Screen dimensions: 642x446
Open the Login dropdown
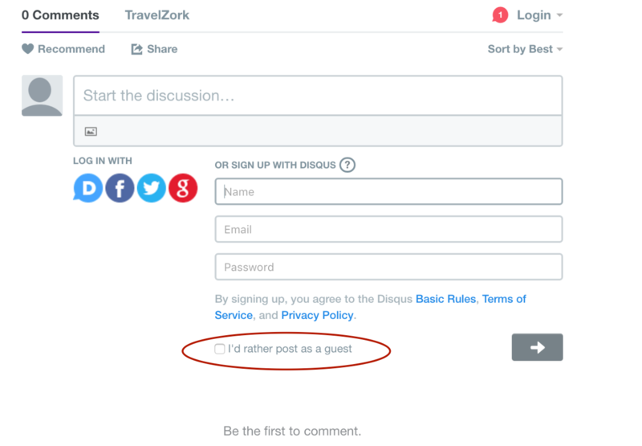[539, 15]
